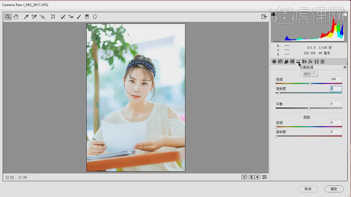351x197 pixels.
Task: Toggle current panel settings and defaults
Action: [x=264, y=177]
